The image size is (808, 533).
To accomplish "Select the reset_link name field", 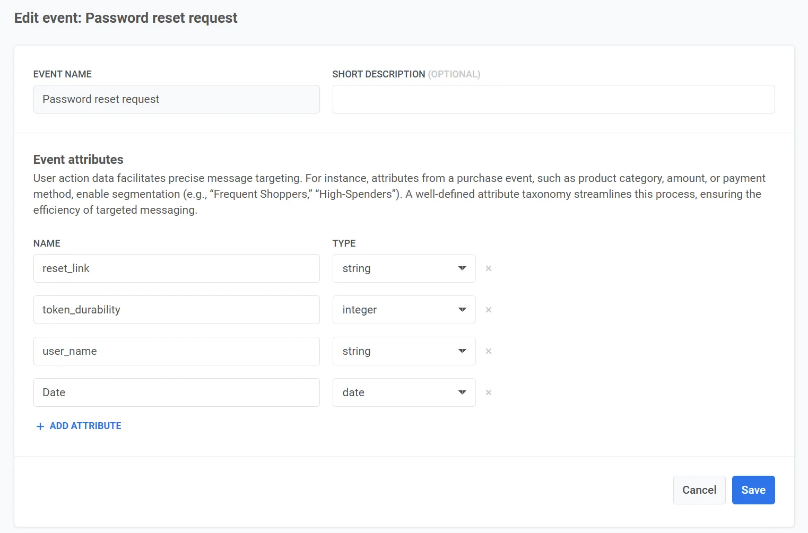I will pyautogui.click(x=176, y=268).
